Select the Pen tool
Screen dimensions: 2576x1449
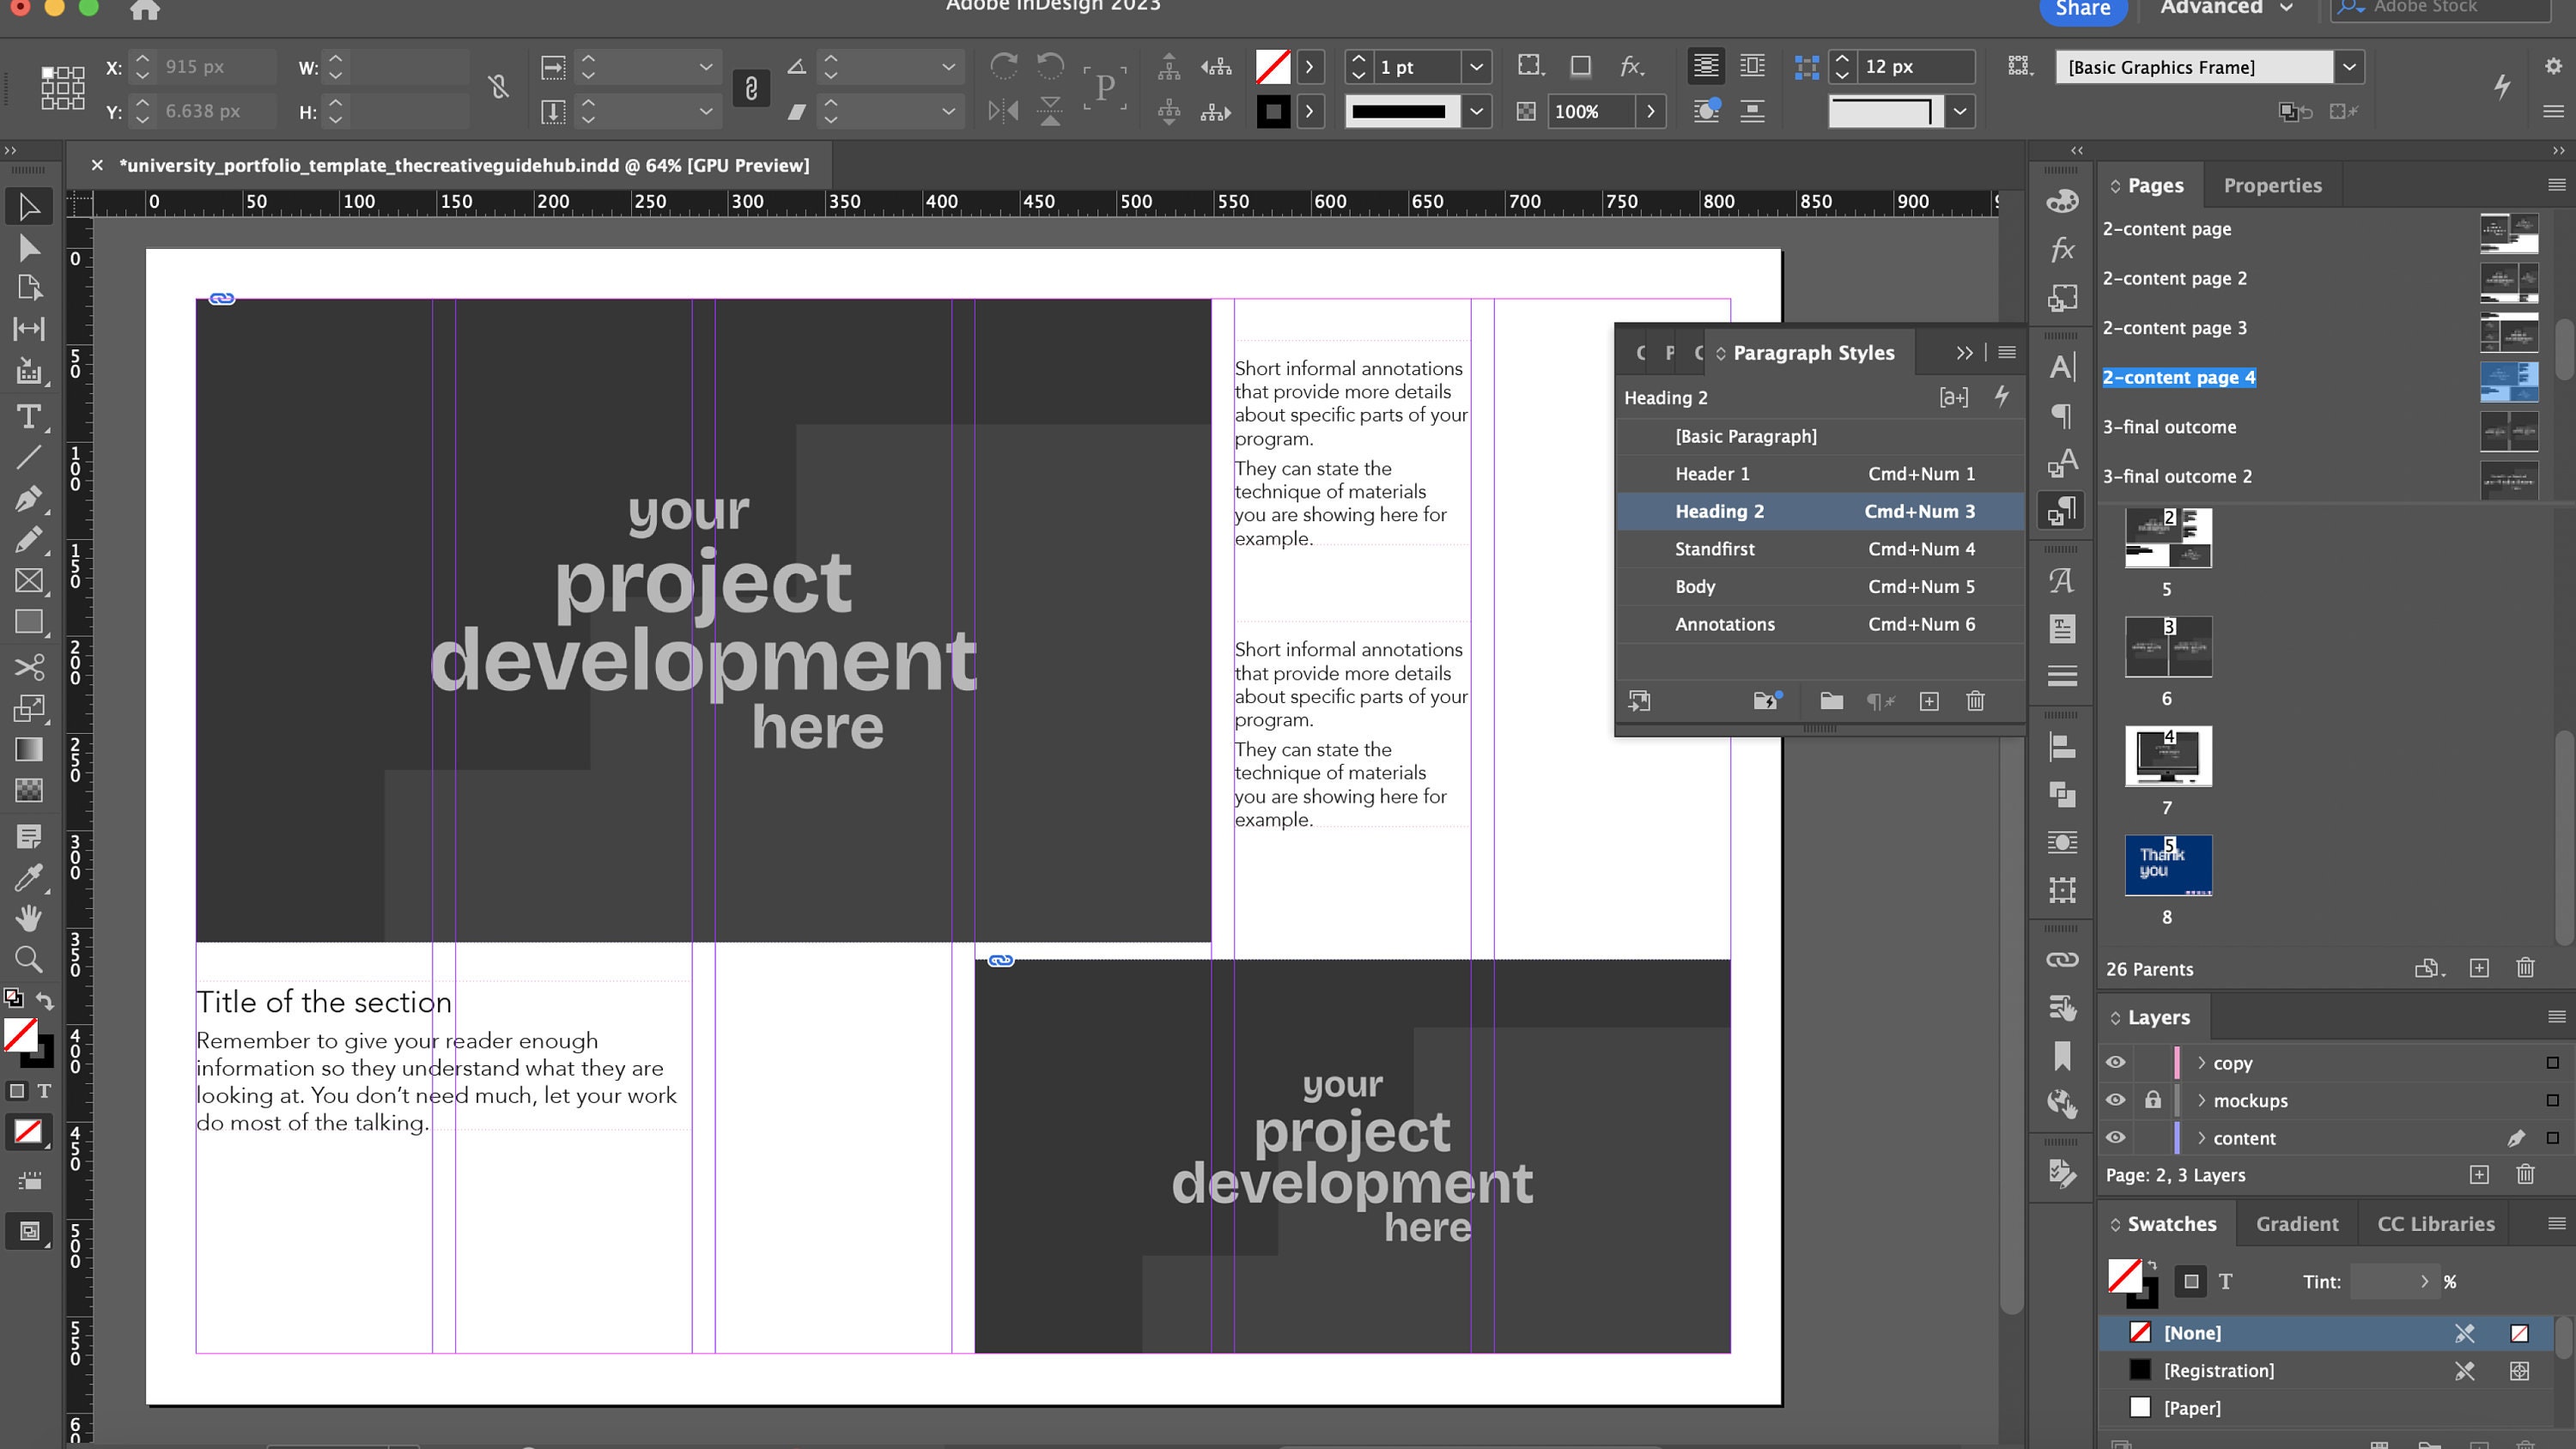pyautogui.click(x=29, y=498)
